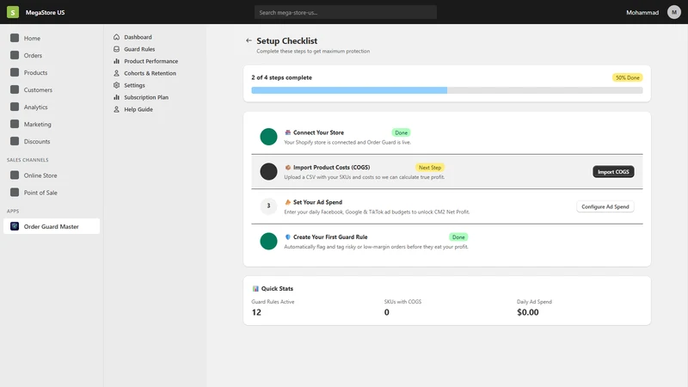The image size is (688, 387).
Task: Click the Help Guide person icon
Action: pyautogui.click(x=116, y=109)
